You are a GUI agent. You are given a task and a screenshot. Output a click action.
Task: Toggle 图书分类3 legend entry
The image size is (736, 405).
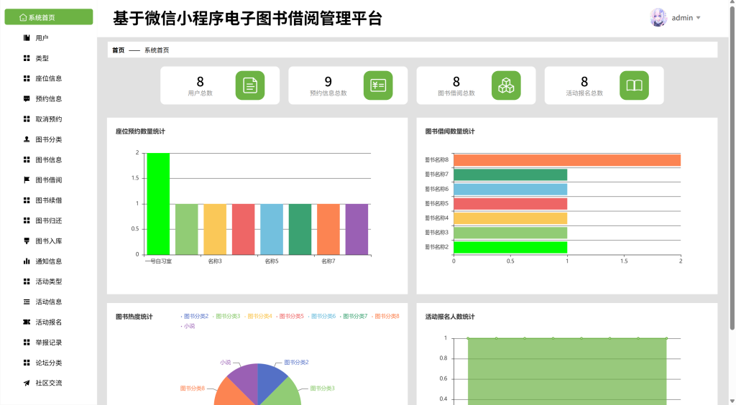pos(226,317)
